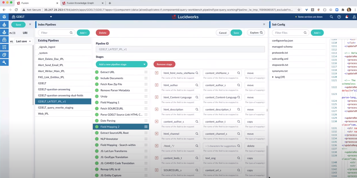This screenshot has height=178, width=357.
Task: Click the wrench system tools sidebar icon
Action: tap(4, 62)
